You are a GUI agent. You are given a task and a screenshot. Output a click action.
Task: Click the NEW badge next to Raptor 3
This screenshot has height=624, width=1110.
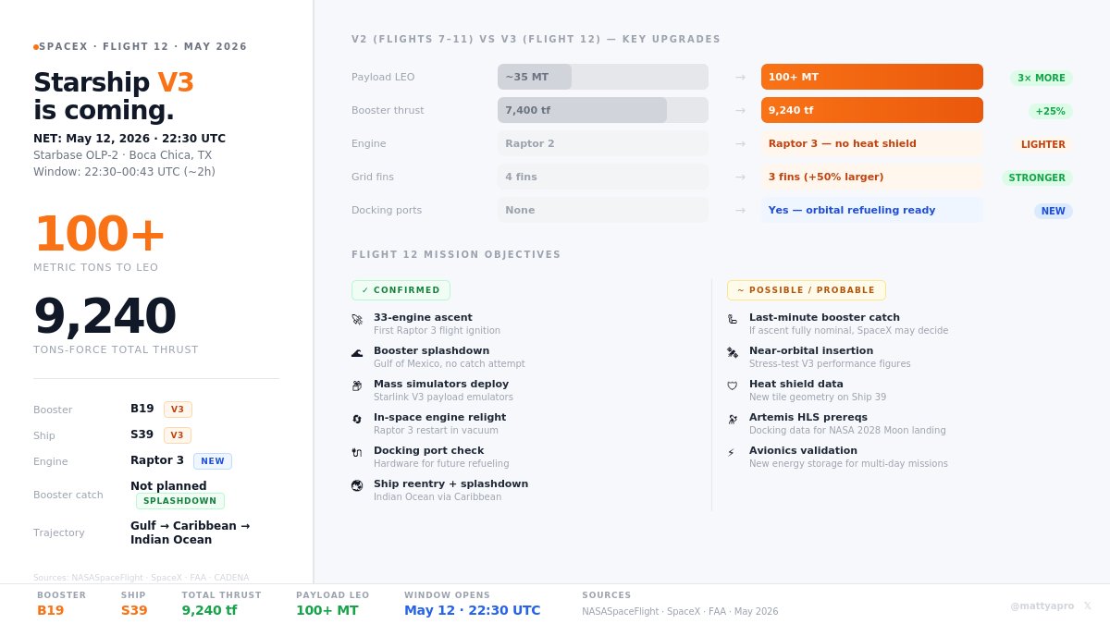coord(213,461)
